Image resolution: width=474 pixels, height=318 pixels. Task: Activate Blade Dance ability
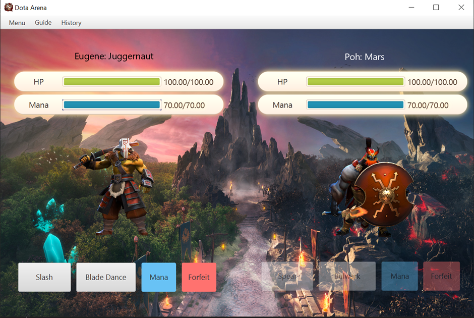(x=105, y=277)
